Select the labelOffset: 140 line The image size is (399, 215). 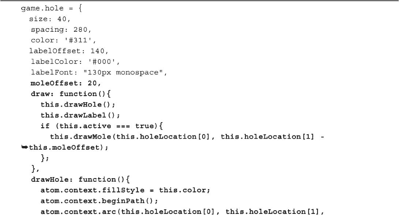[69, 51]
